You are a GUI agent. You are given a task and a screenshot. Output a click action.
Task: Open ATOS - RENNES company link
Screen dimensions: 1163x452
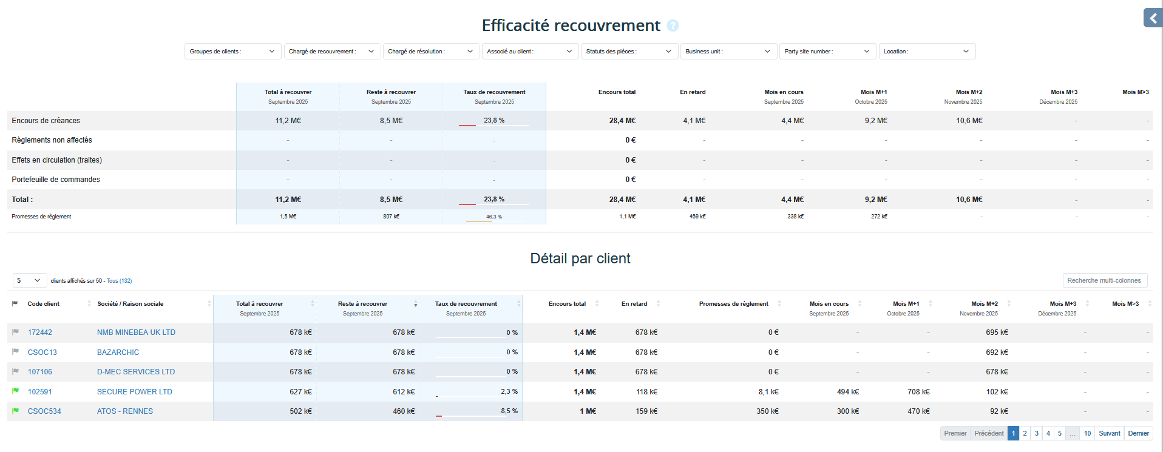pyautogui.click(x=125, y=411)
